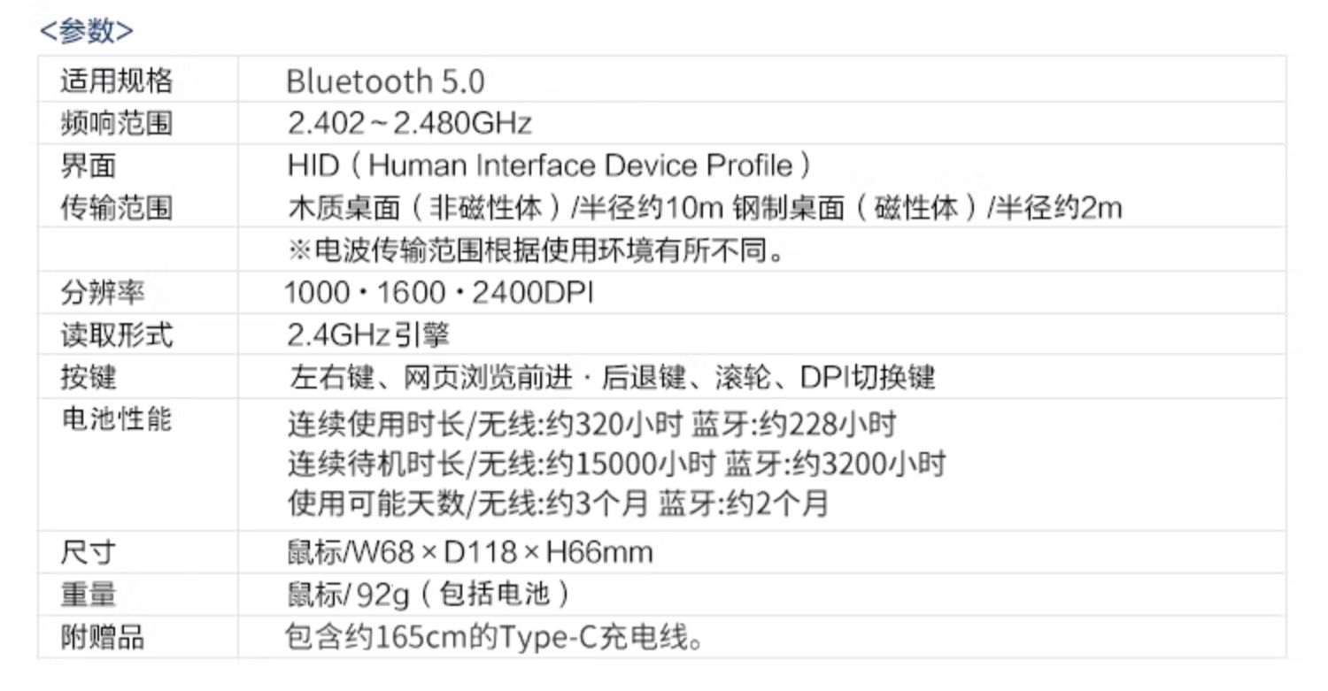Select the Bluetooth 5.0 value text

point(385,81)
